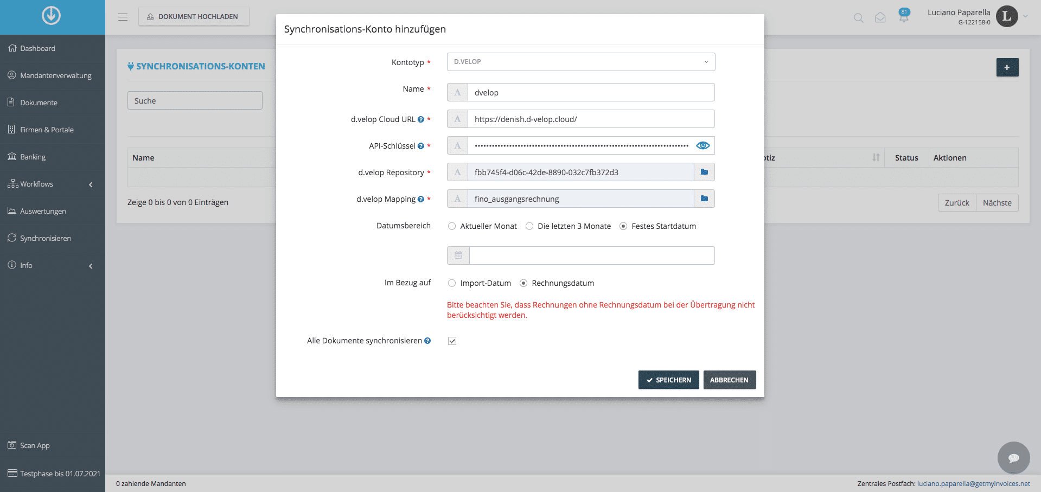Click the Name input field with dvelop
The height and width of the screenshot is (492, 1041).
591,92
